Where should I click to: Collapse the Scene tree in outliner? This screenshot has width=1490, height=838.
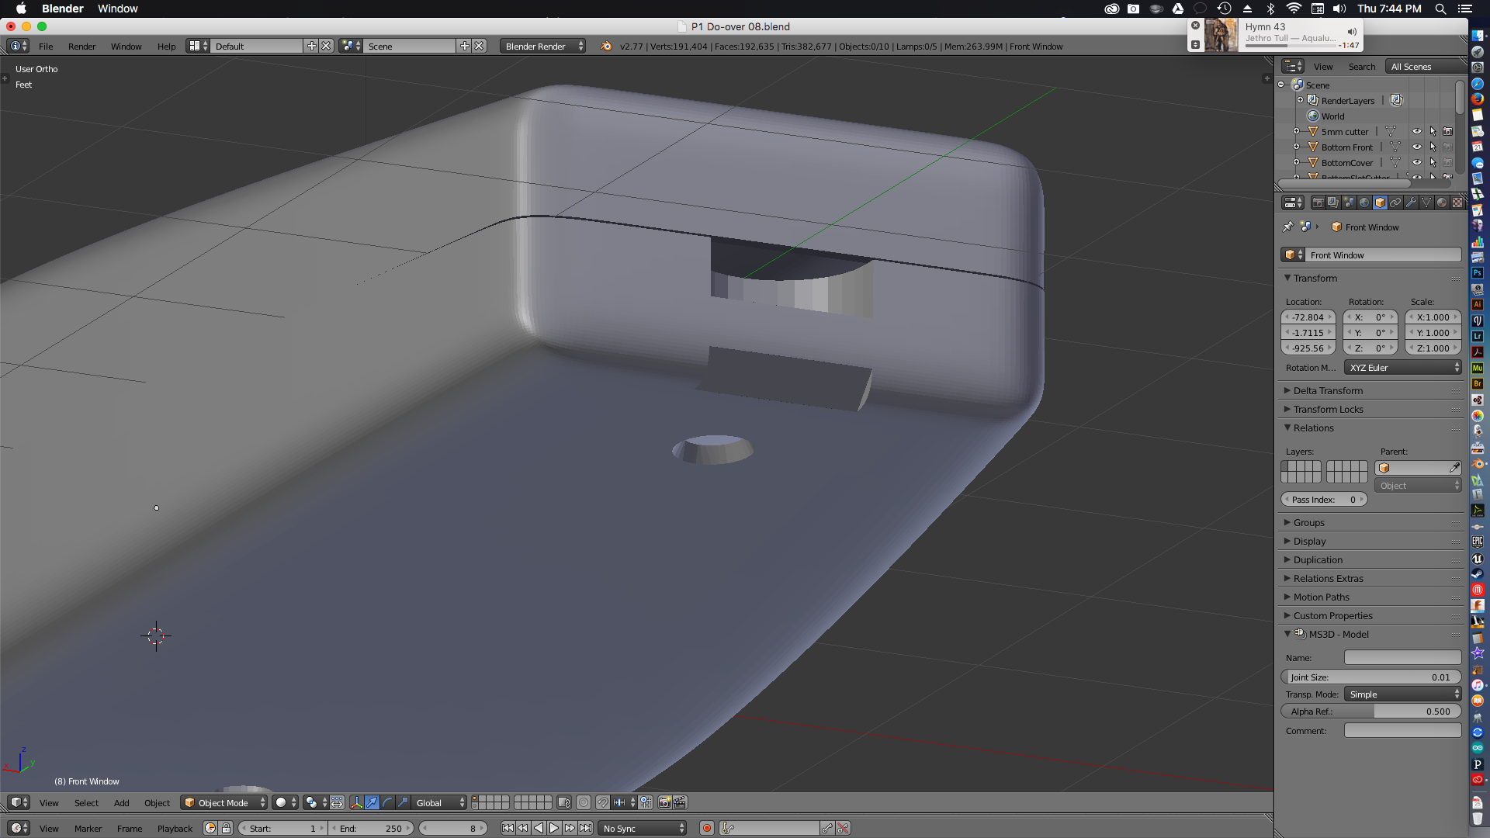(x=1281, y=85)
